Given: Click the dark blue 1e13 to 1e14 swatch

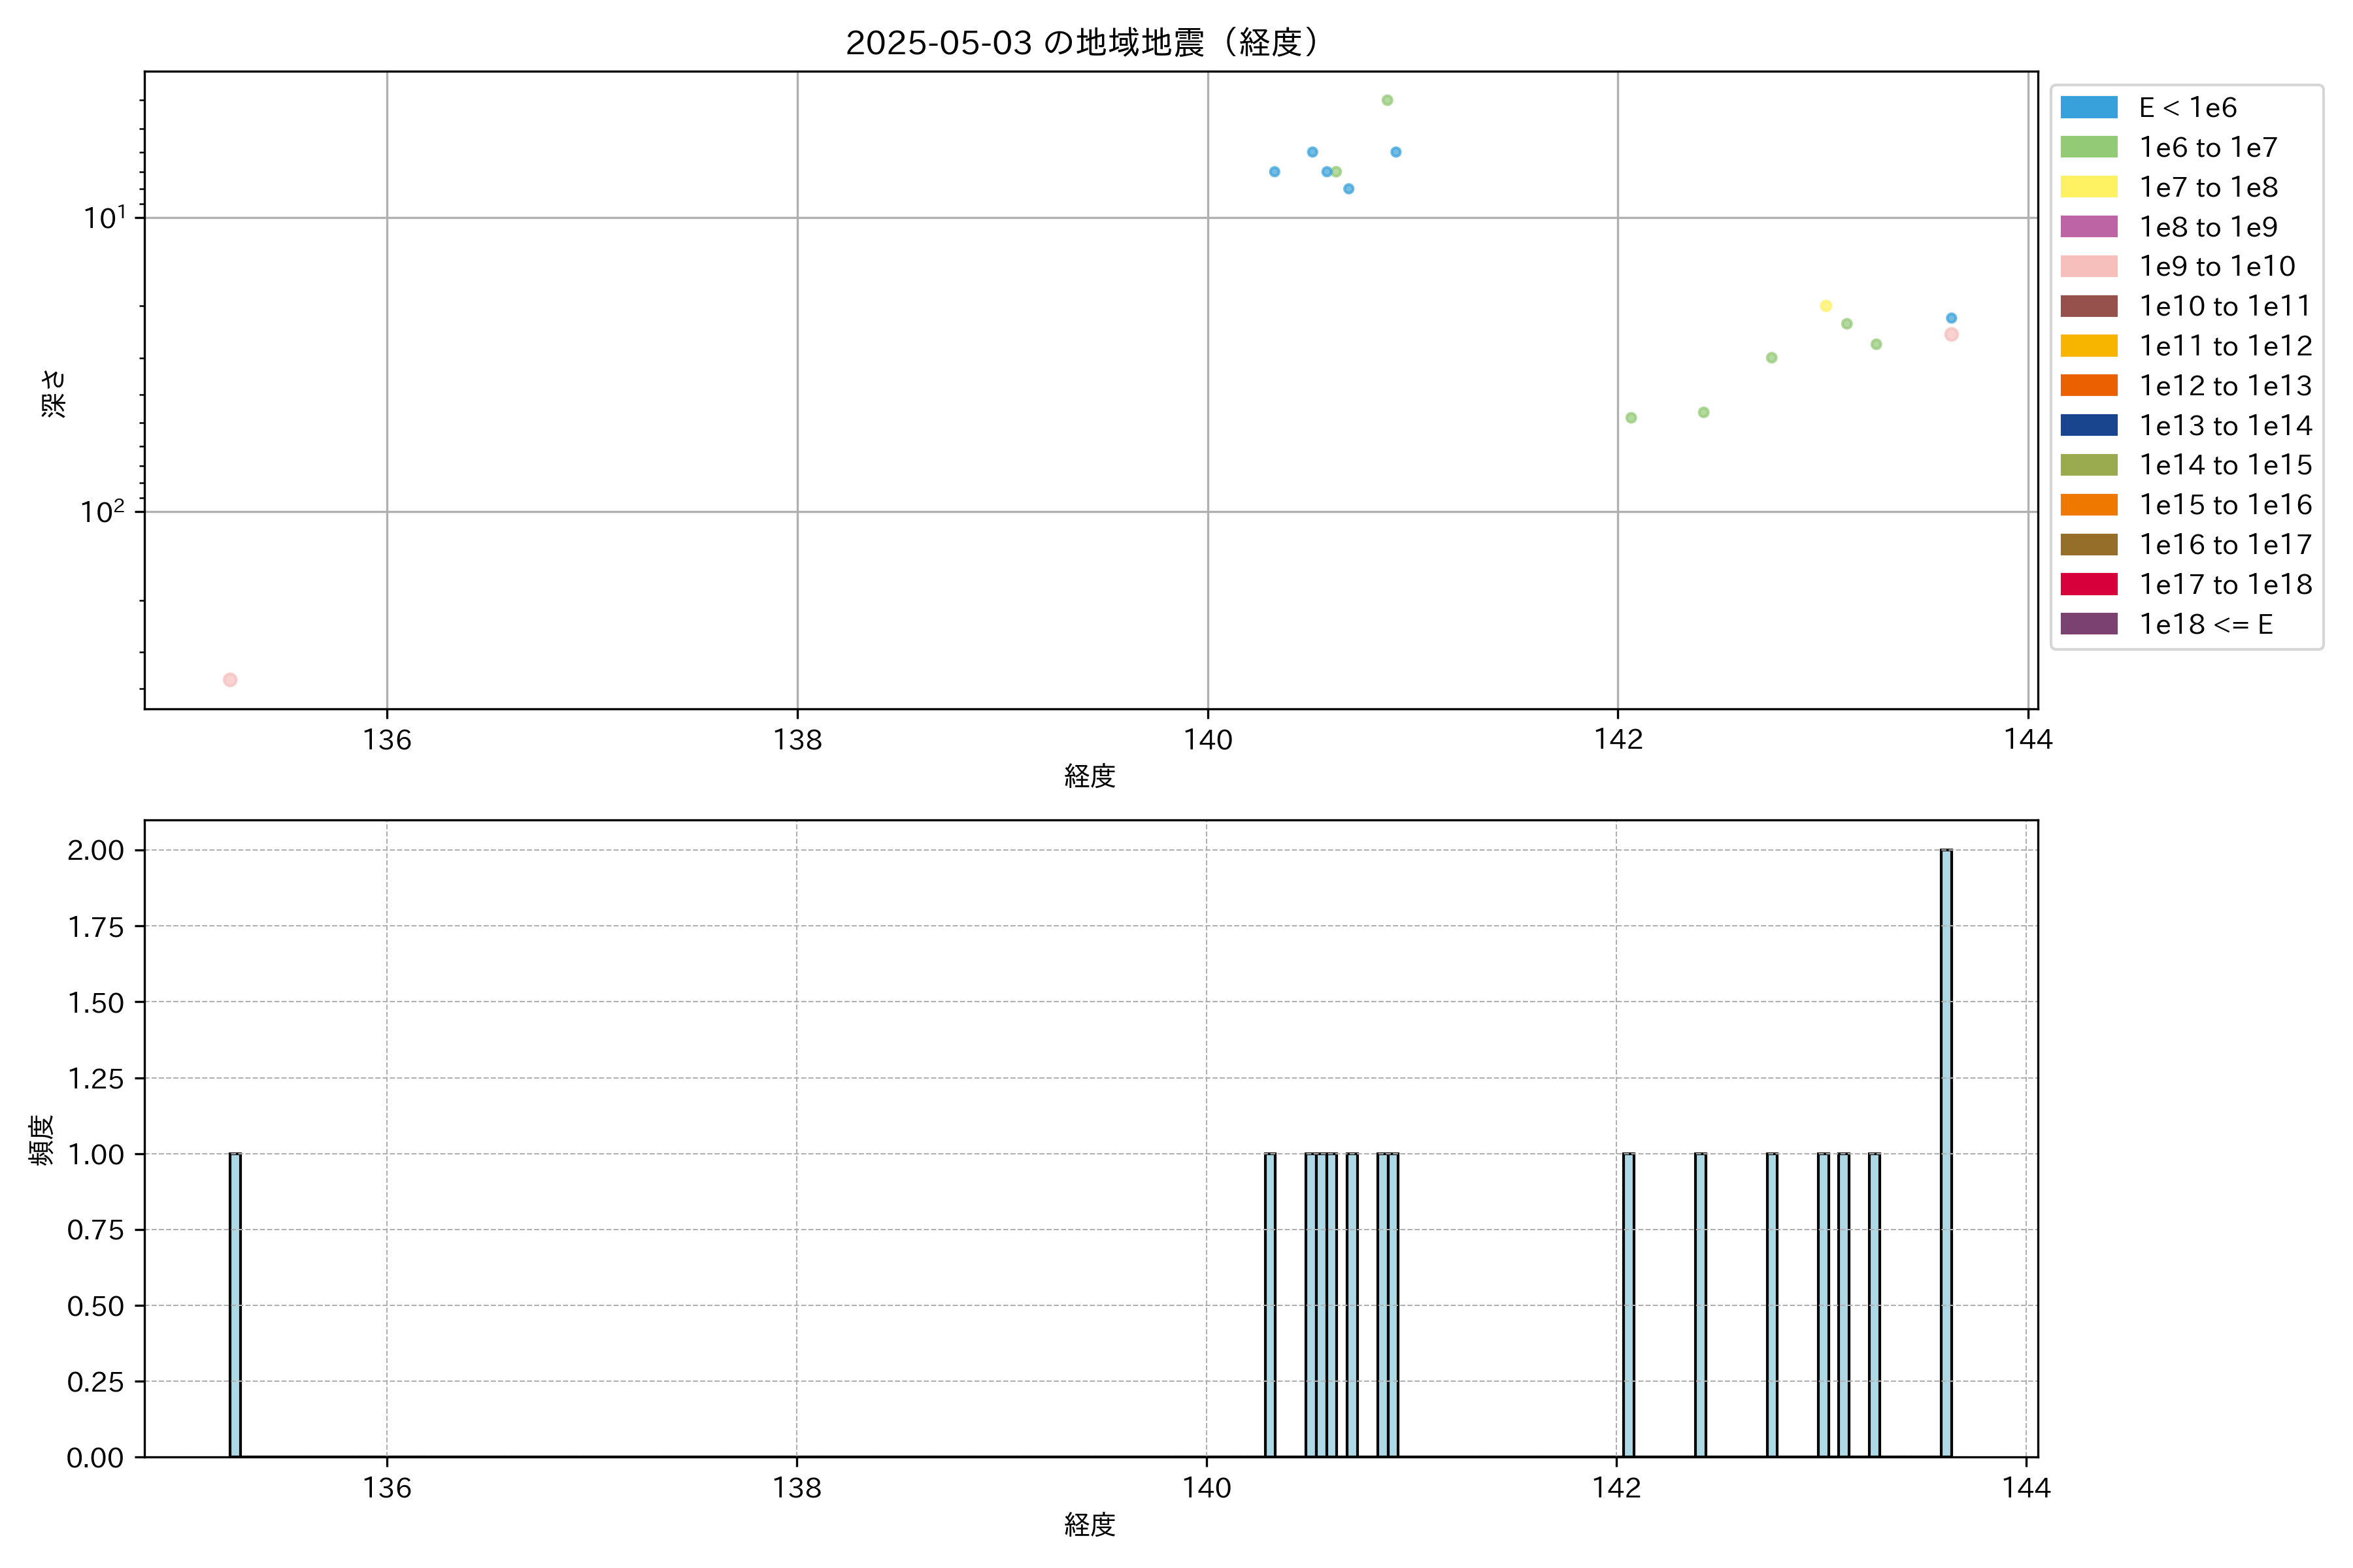Looking at the screenshot, I should (2089, 425).
